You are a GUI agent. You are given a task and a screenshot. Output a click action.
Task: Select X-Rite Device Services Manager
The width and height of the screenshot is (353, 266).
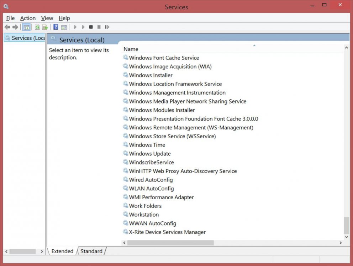click(x=164, y=232)
